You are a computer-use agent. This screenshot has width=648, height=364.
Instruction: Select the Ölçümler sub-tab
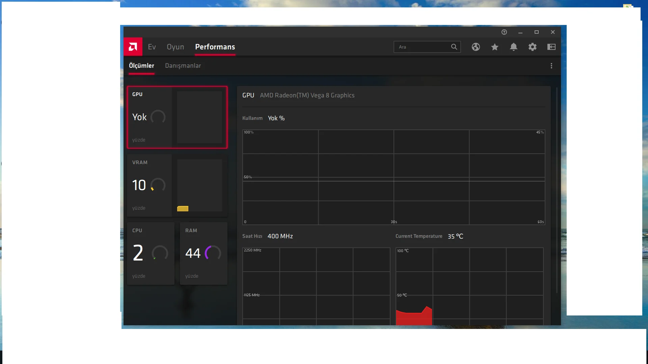click(x=141, y=66)
